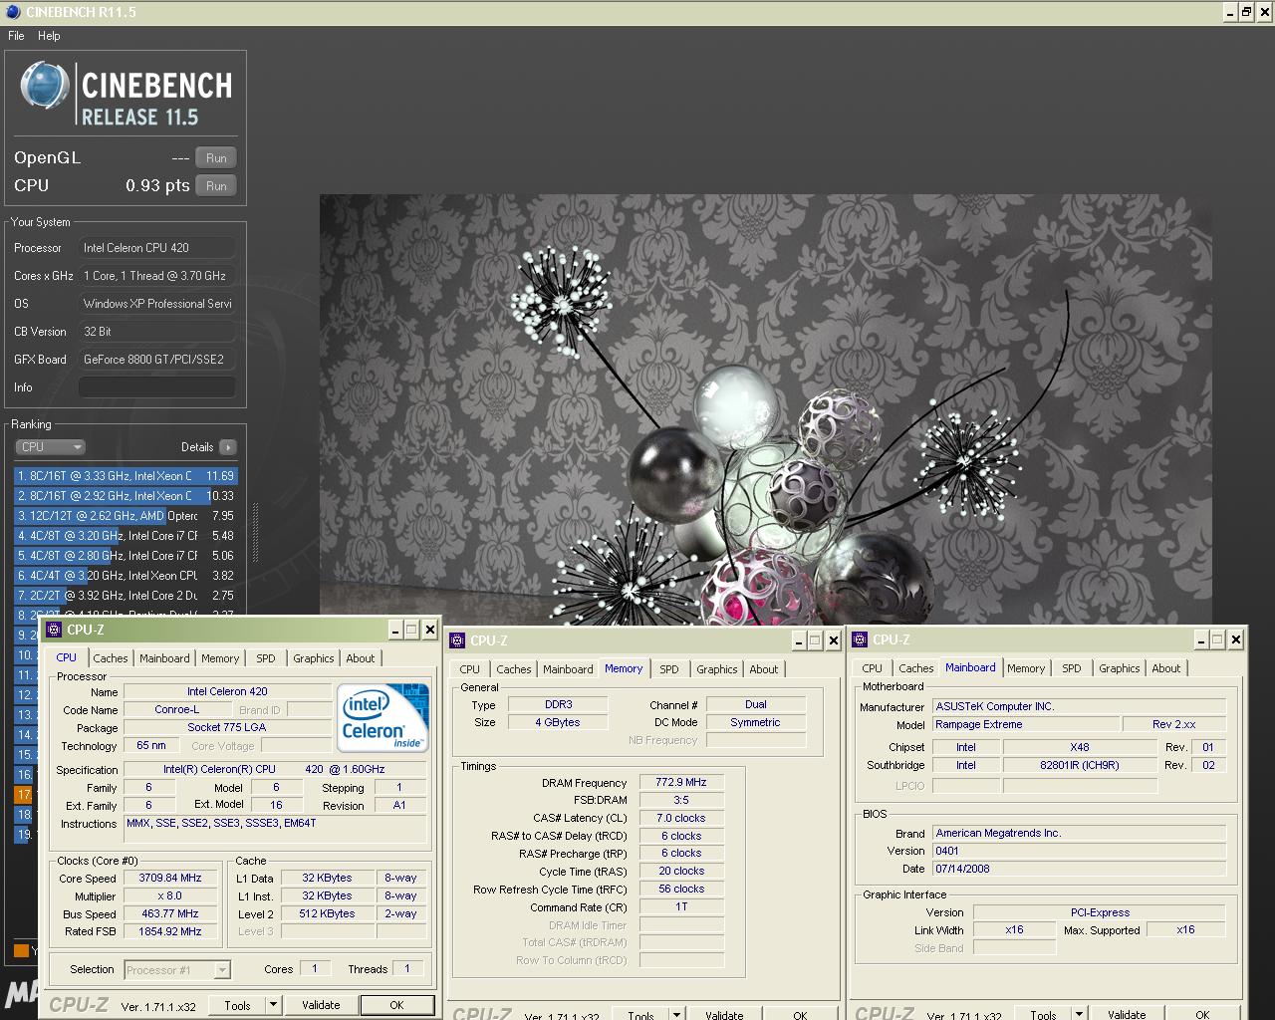
Task: Click the Cinebench globe logo icon
Action: (x=45, y=85)
